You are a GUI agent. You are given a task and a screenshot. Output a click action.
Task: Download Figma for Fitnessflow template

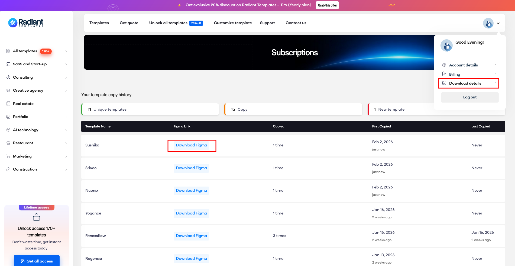click(x=191, y=236)
